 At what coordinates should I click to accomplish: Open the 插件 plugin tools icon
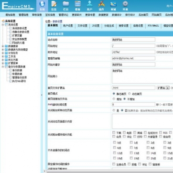point(101,4)
